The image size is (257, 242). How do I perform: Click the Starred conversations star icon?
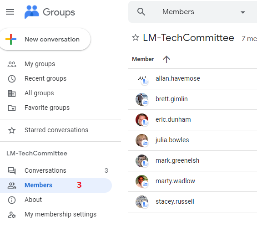point(12,130)
